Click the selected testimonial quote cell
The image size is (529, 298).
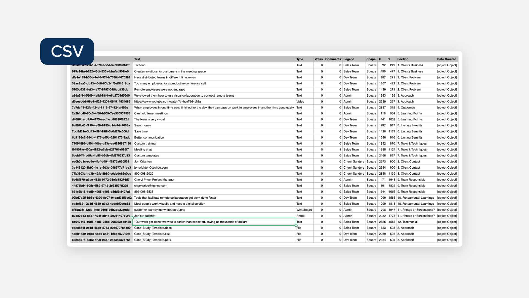pyautogui.click(x=214, y=222)
